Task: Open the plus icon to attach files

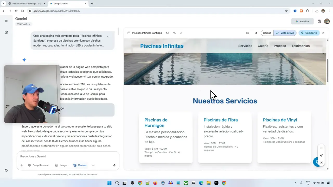Action: tap(22, 165)
